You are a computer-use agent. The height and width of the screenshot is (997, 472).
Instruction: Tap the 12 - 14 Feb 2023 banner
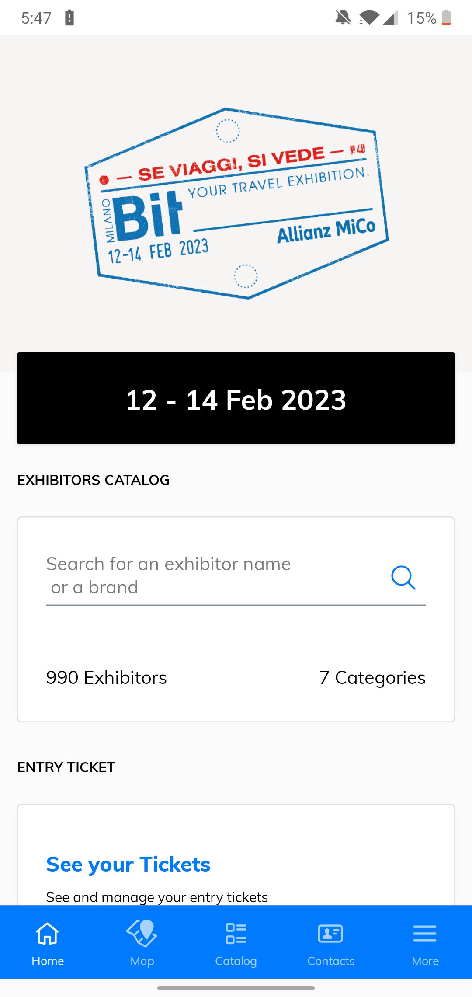tap(236, 398)
